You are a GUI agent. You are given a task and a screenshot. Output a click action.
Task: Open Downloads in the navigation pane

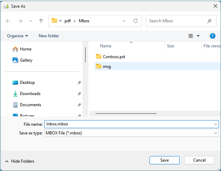[x=30, y=94]
